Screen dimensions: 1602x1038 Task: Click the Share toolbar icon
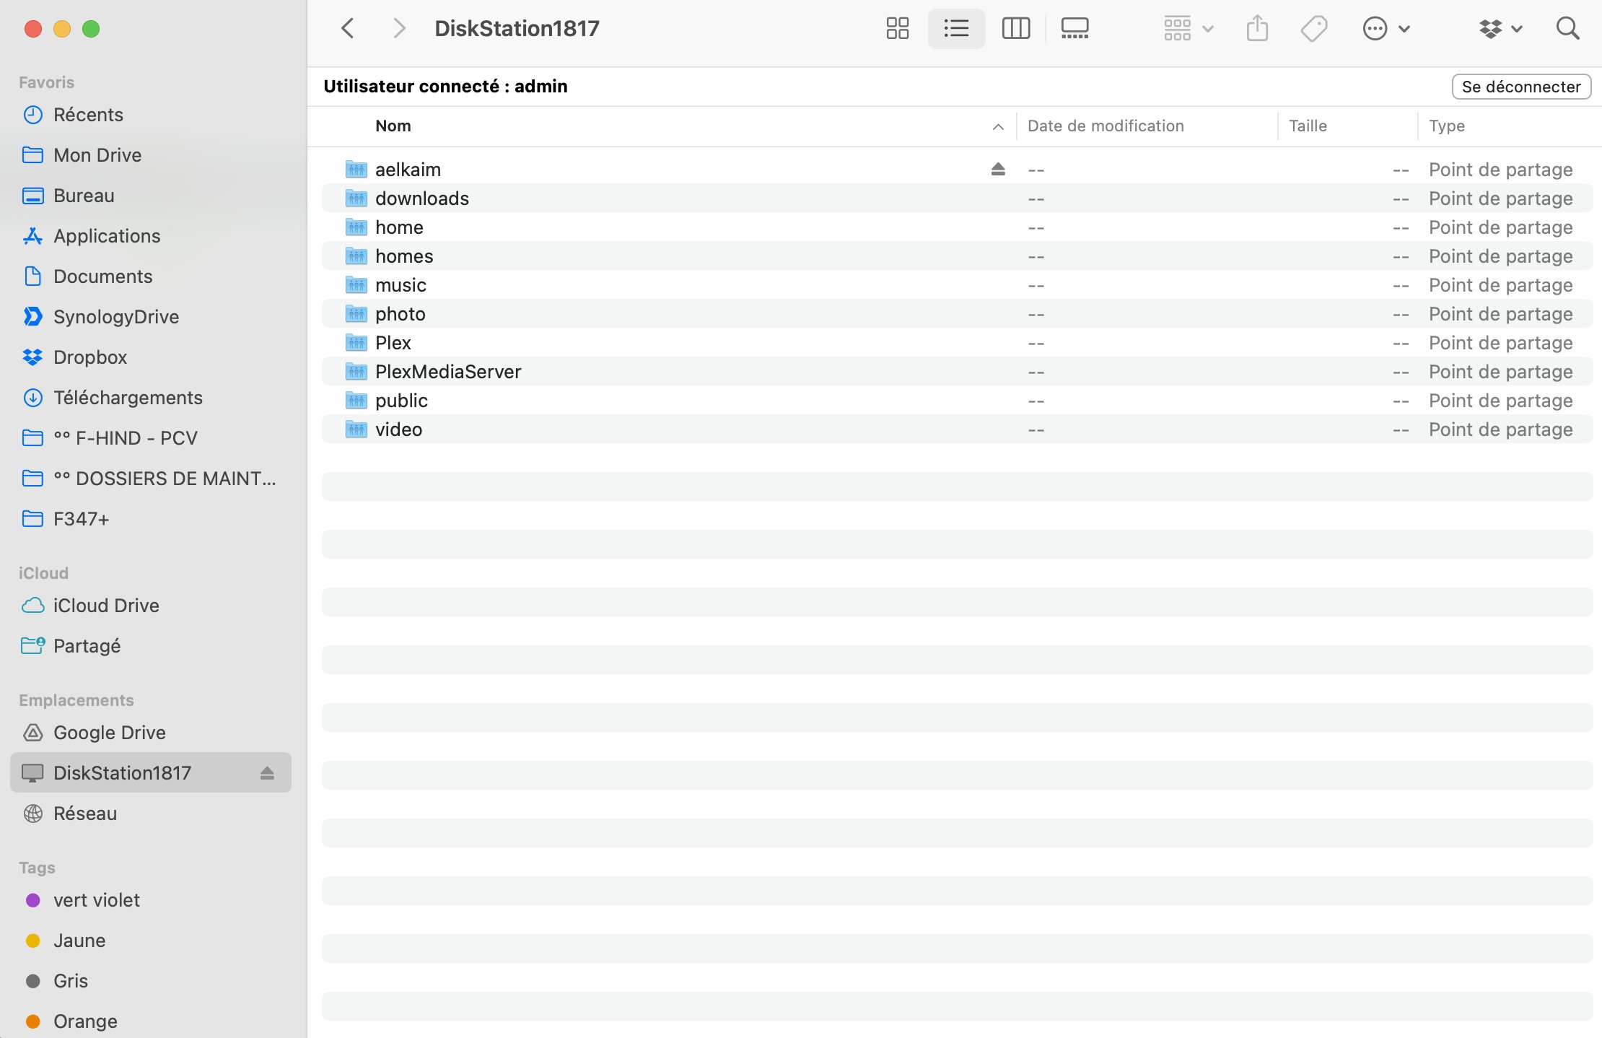coord(1257,29)
